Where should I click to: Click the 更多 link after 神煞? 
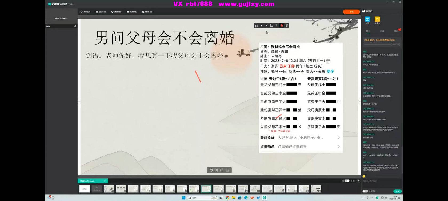(x=330, y=72)
